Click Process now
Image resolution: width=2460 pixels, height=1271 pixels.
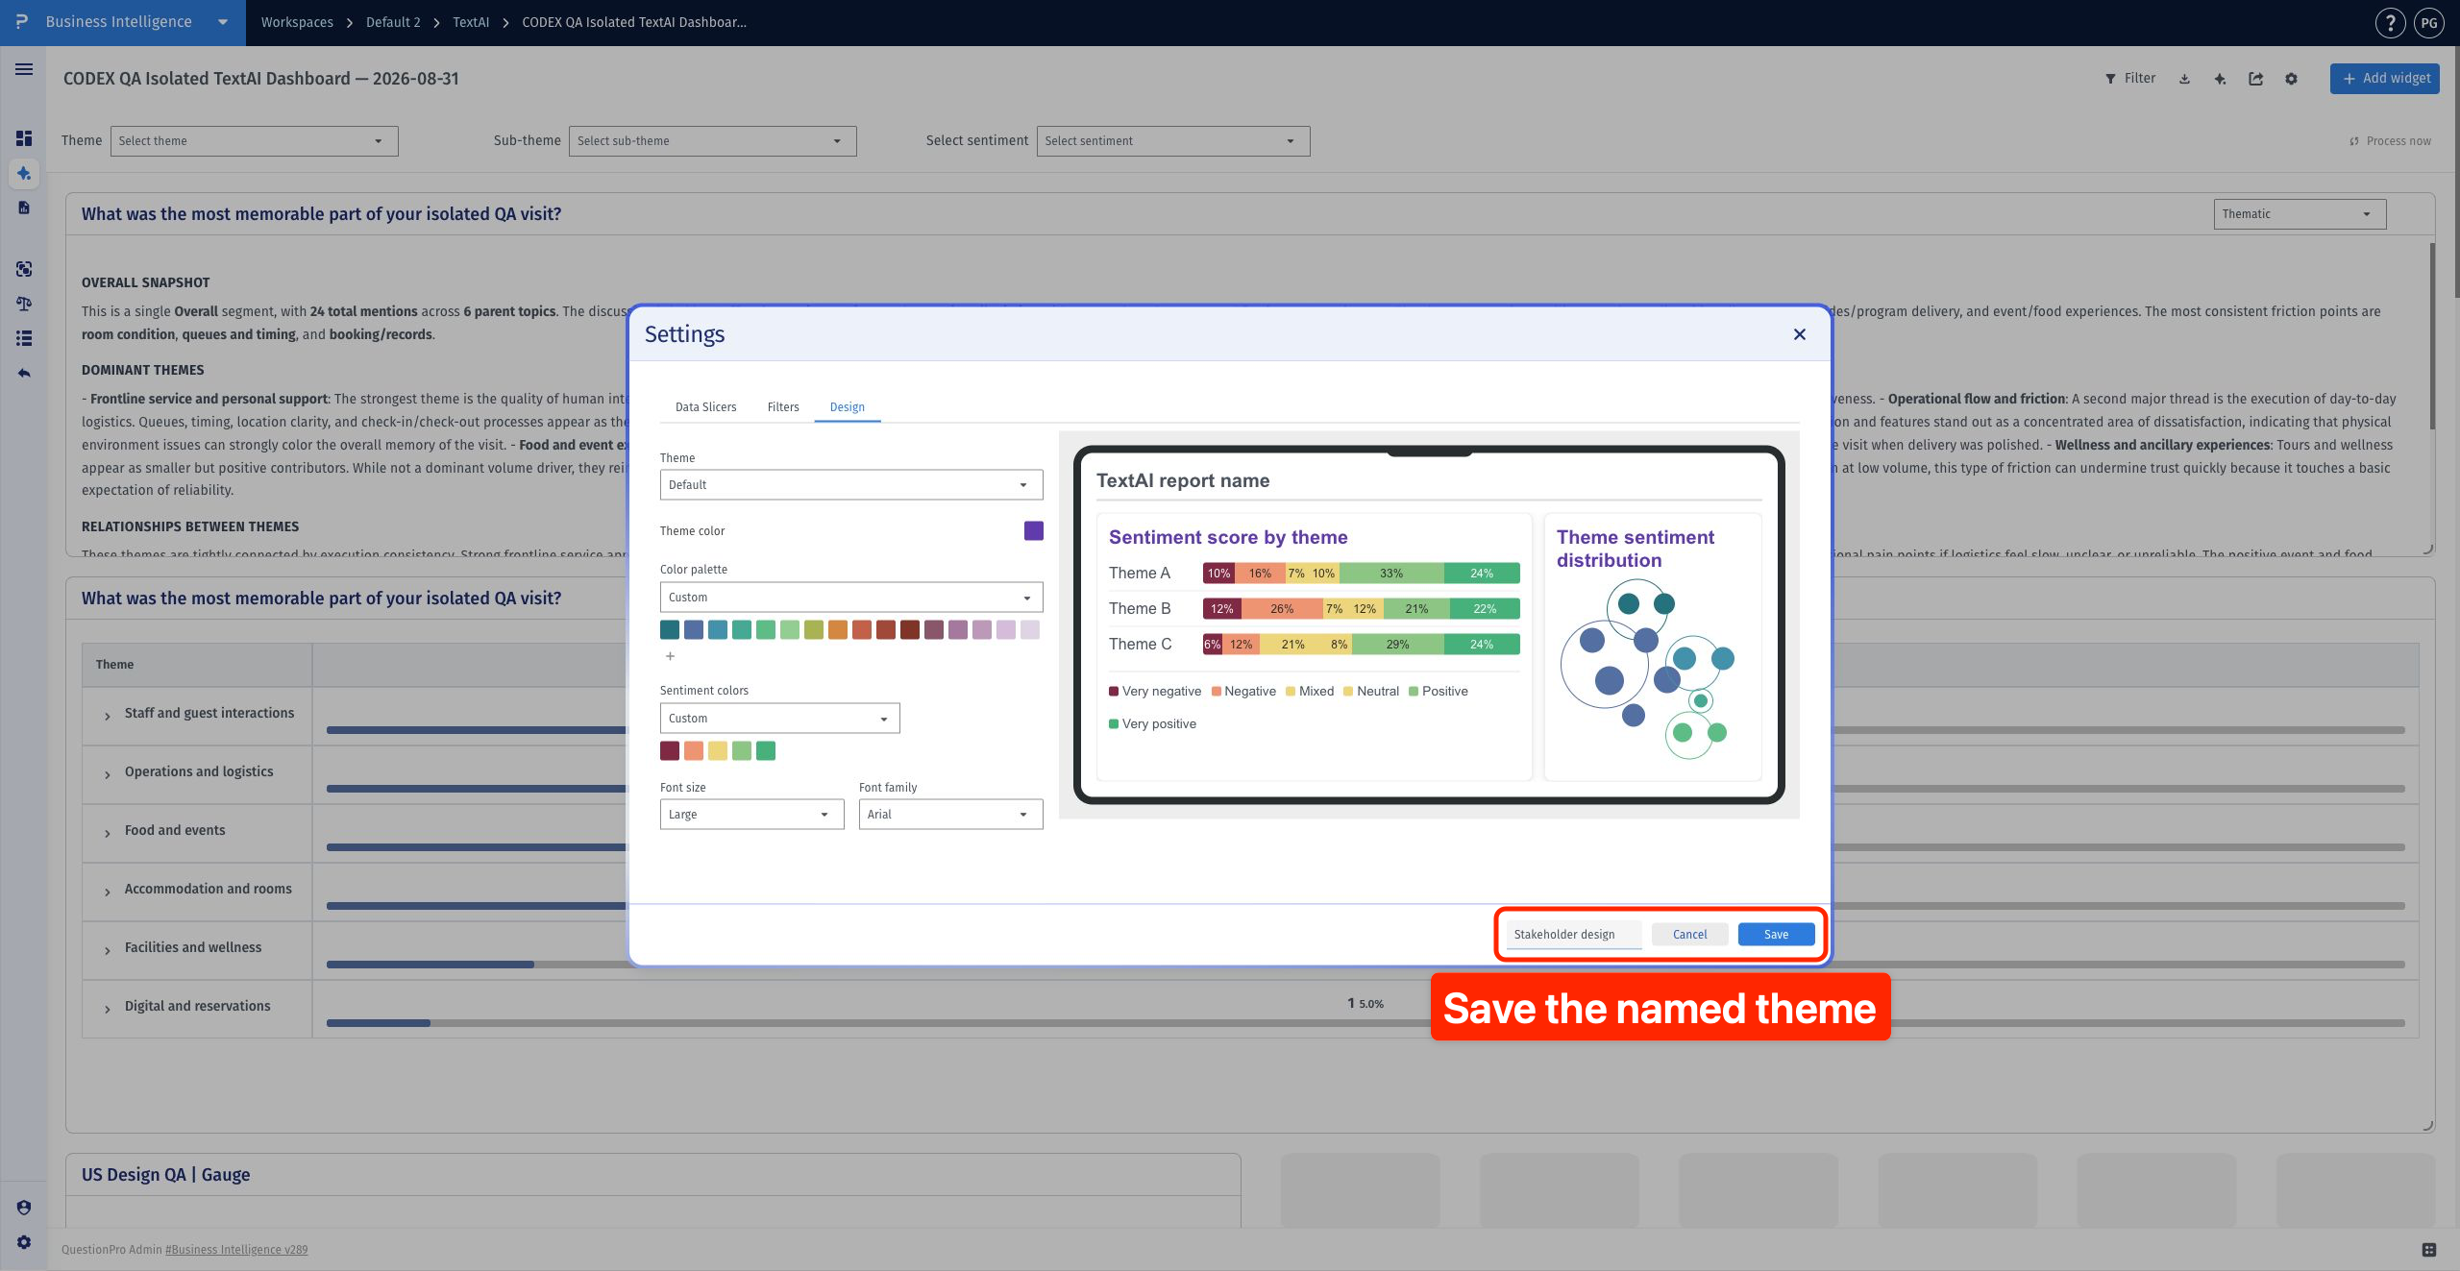click(x=2390, y=141)
